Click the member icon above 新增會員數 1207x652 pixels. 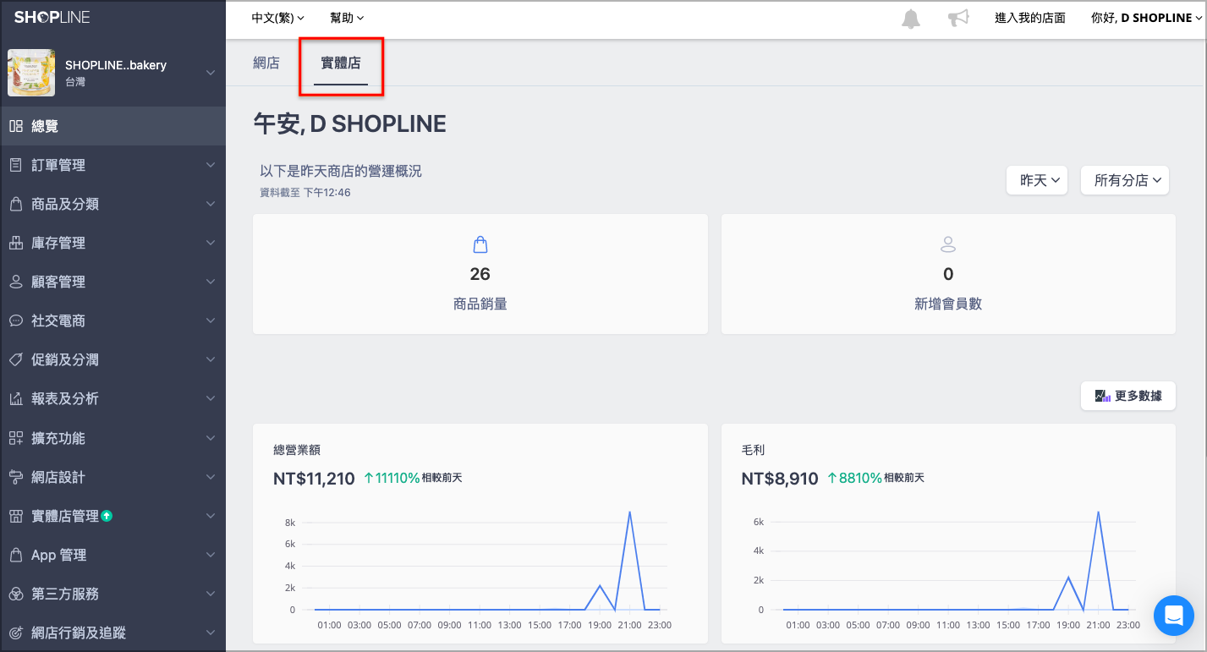948,245
